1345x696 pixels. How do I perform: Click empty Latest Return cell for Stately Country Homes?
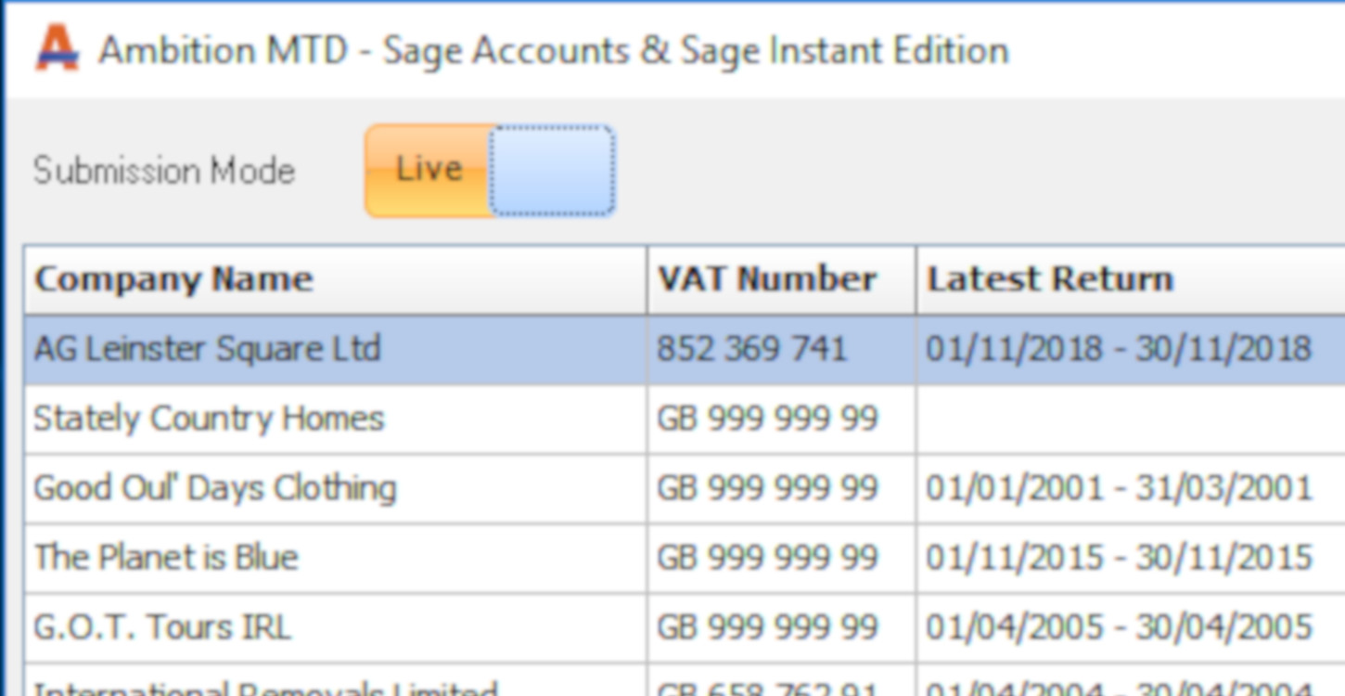1119,419
